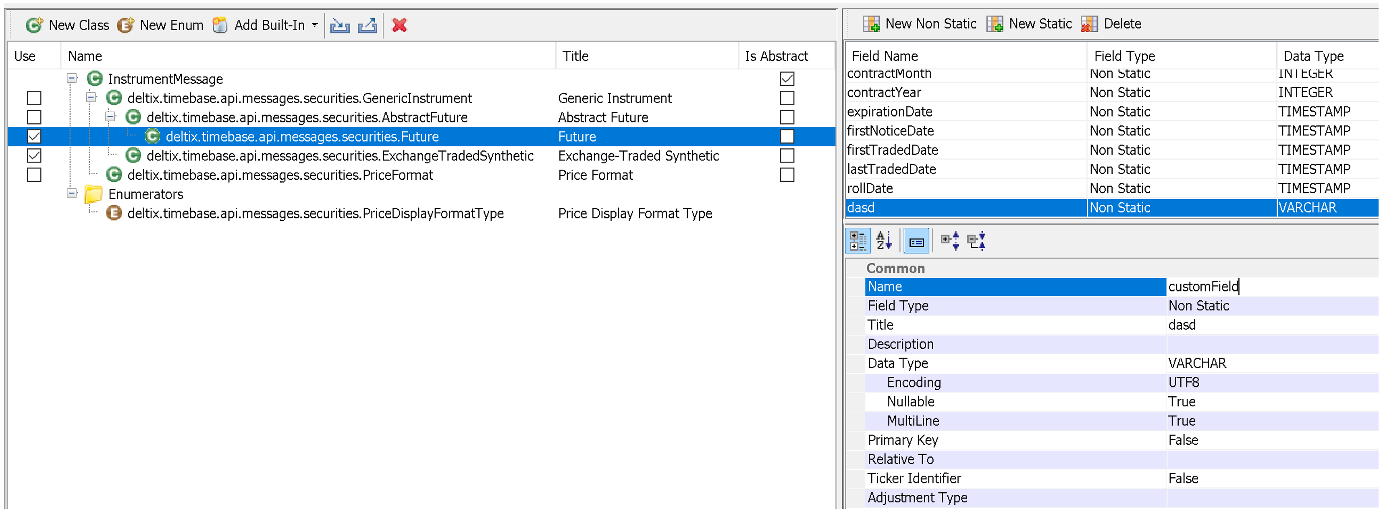Click the InstrumentMessage class icon
Viewport: 1383px width, 512px height.
click(x=95, y=79)
